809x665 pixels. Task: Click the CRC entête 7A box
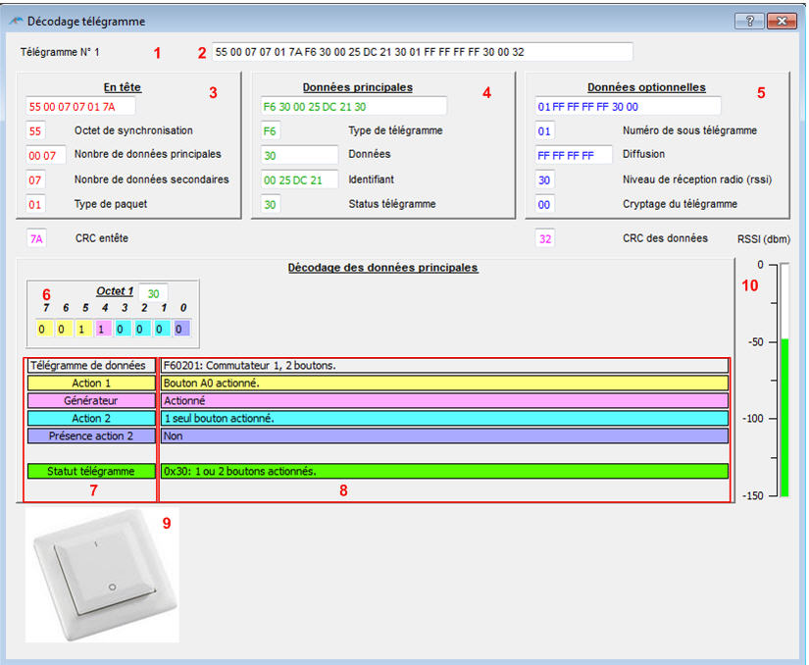click(37, 238)
